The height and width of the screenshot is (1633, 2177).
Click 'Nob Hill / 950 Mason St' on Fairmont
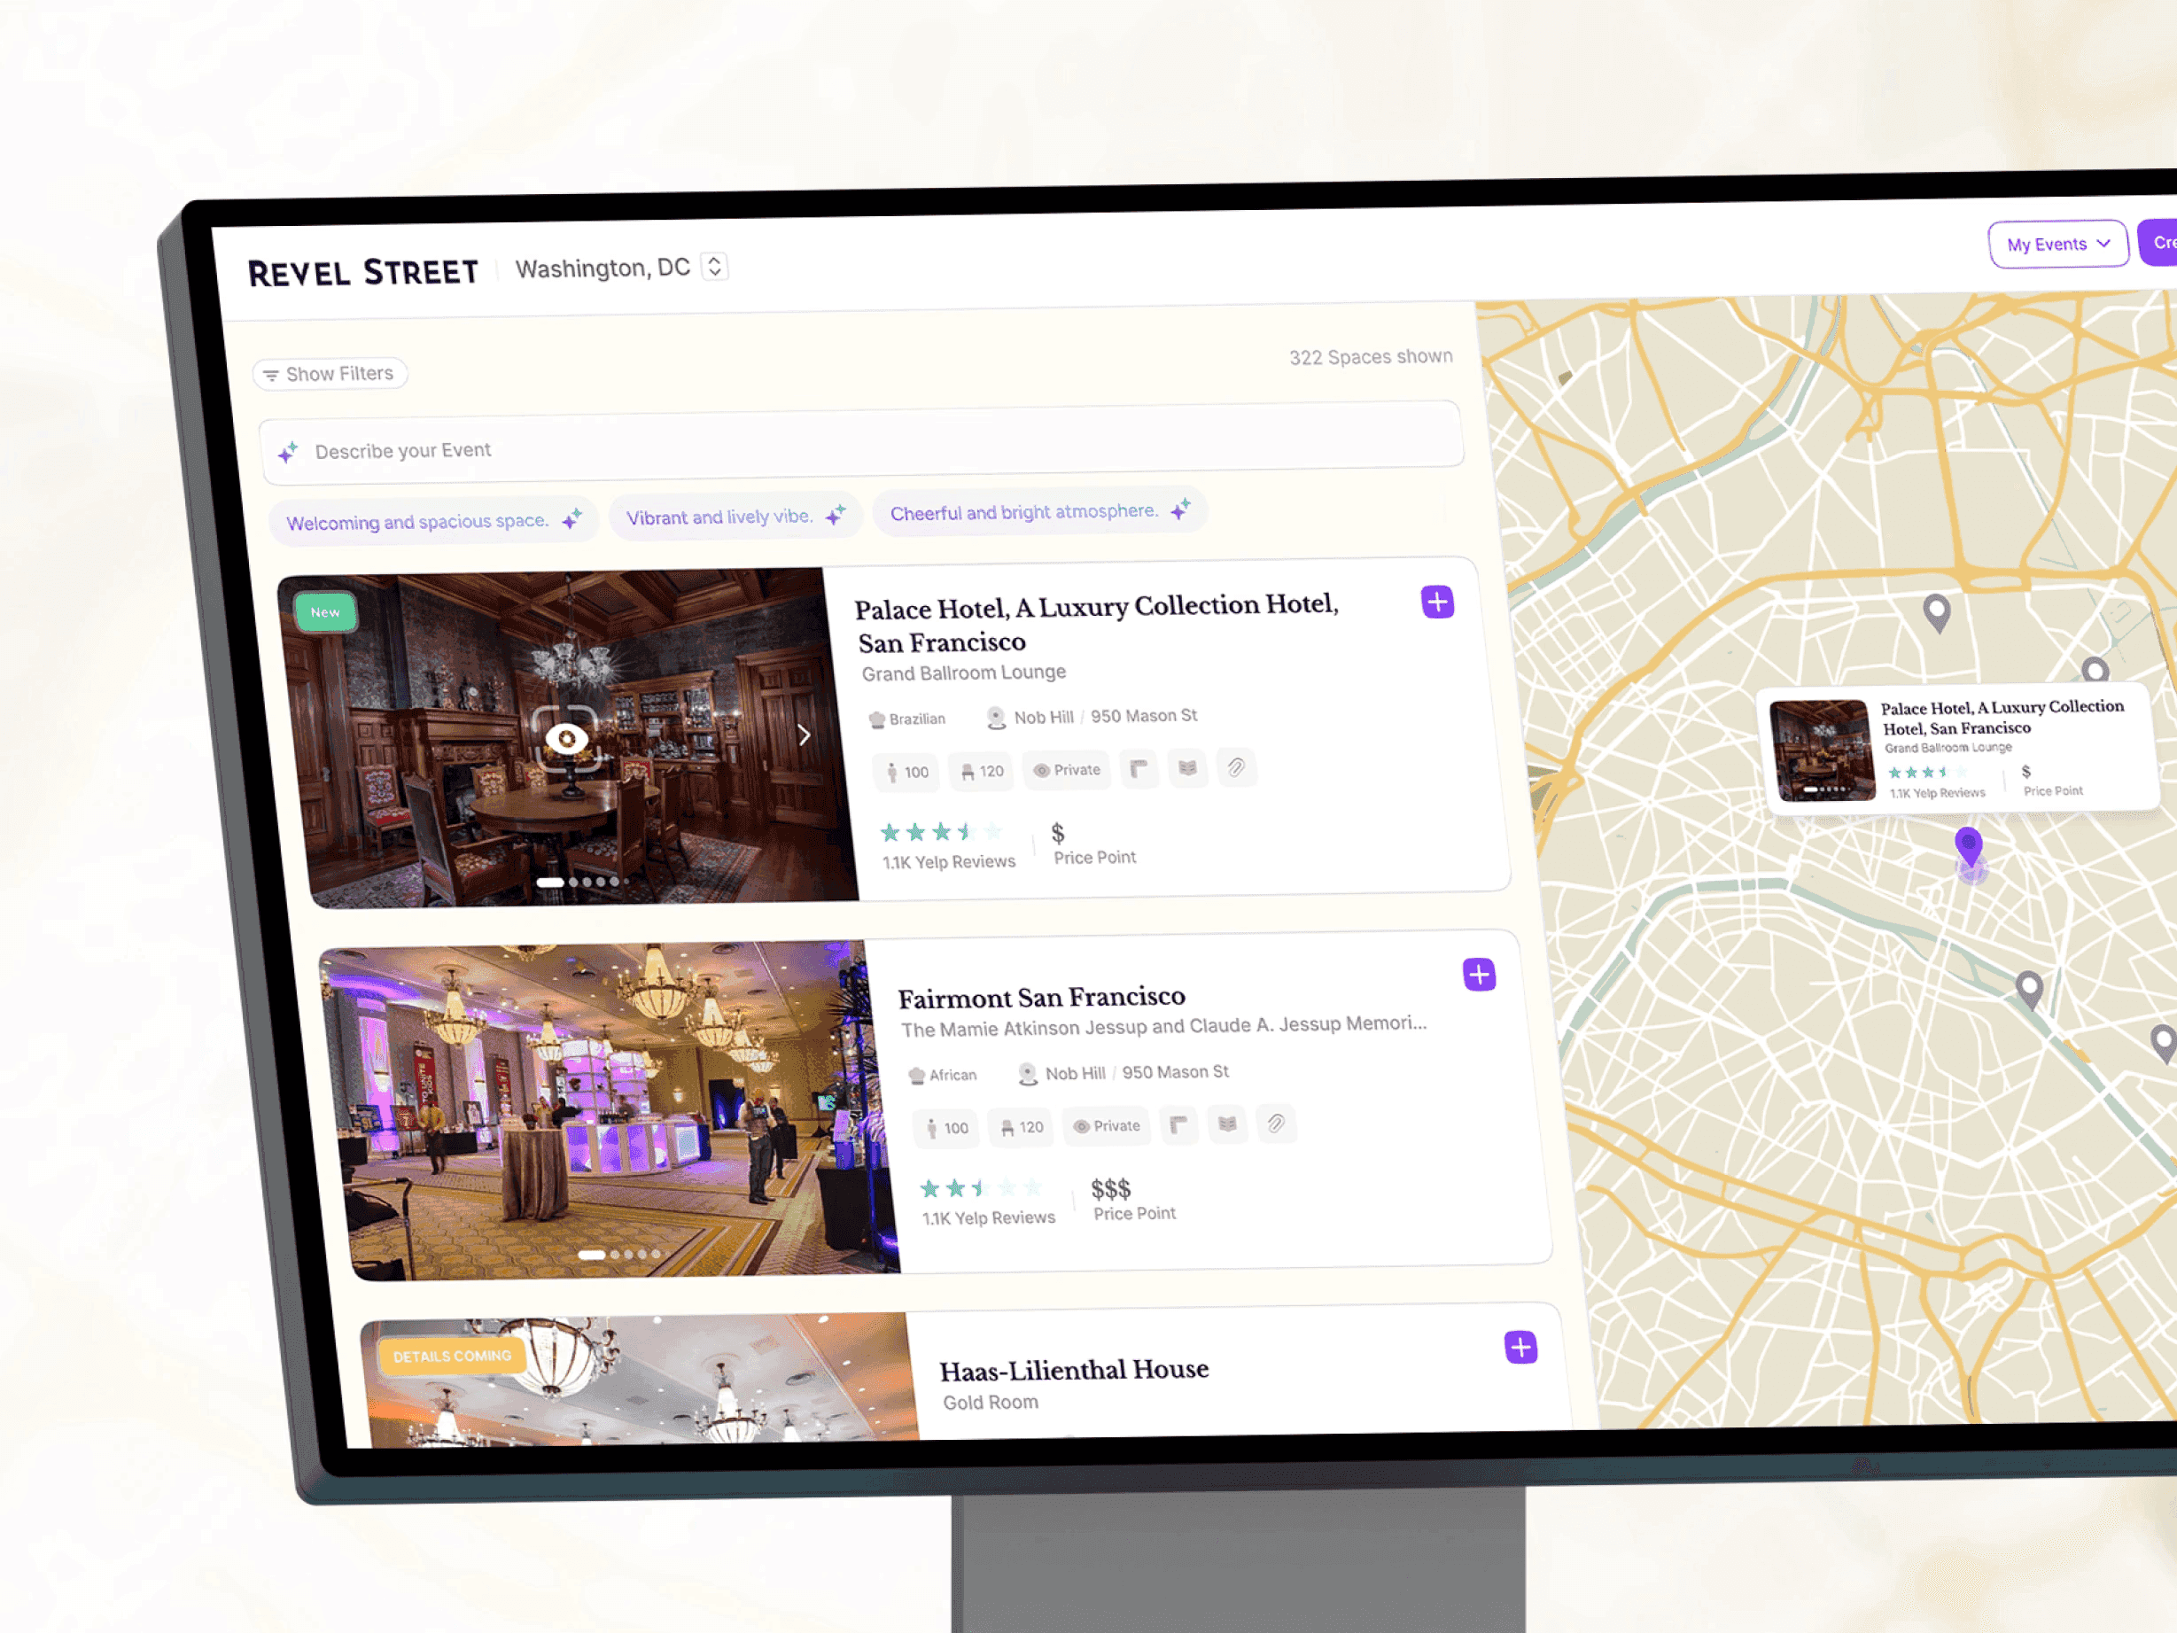(1123, 1073)
